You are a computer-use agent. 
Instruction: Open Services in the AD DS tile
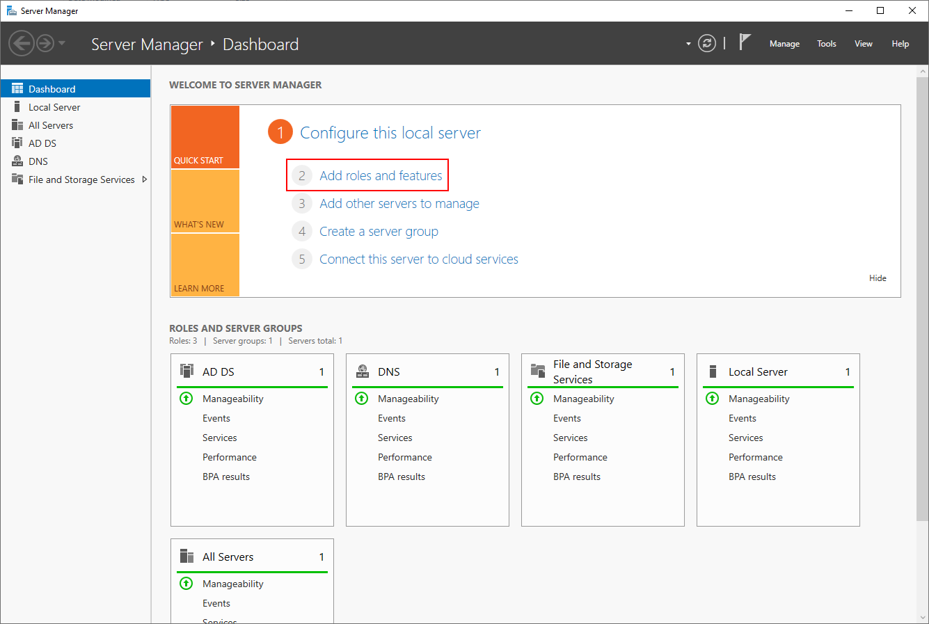220,438
